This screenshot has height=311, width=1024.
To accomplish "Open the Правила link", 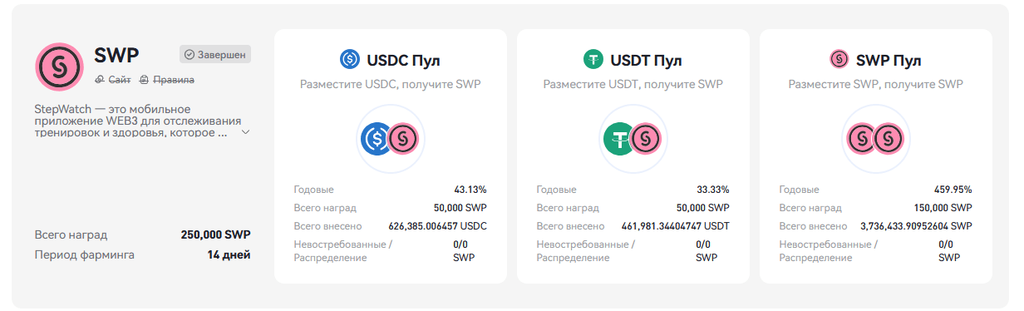I will click(167, 80).
